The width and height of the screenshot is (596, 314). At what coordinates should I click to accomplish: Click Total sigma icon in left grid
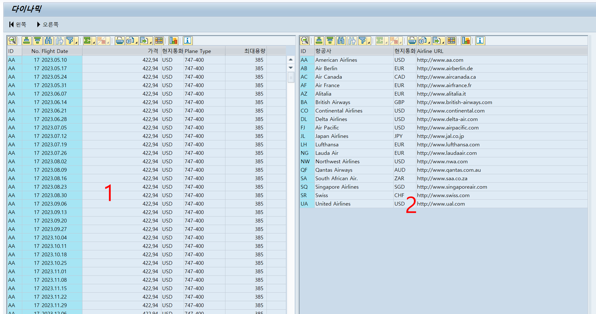click(87, 40)
